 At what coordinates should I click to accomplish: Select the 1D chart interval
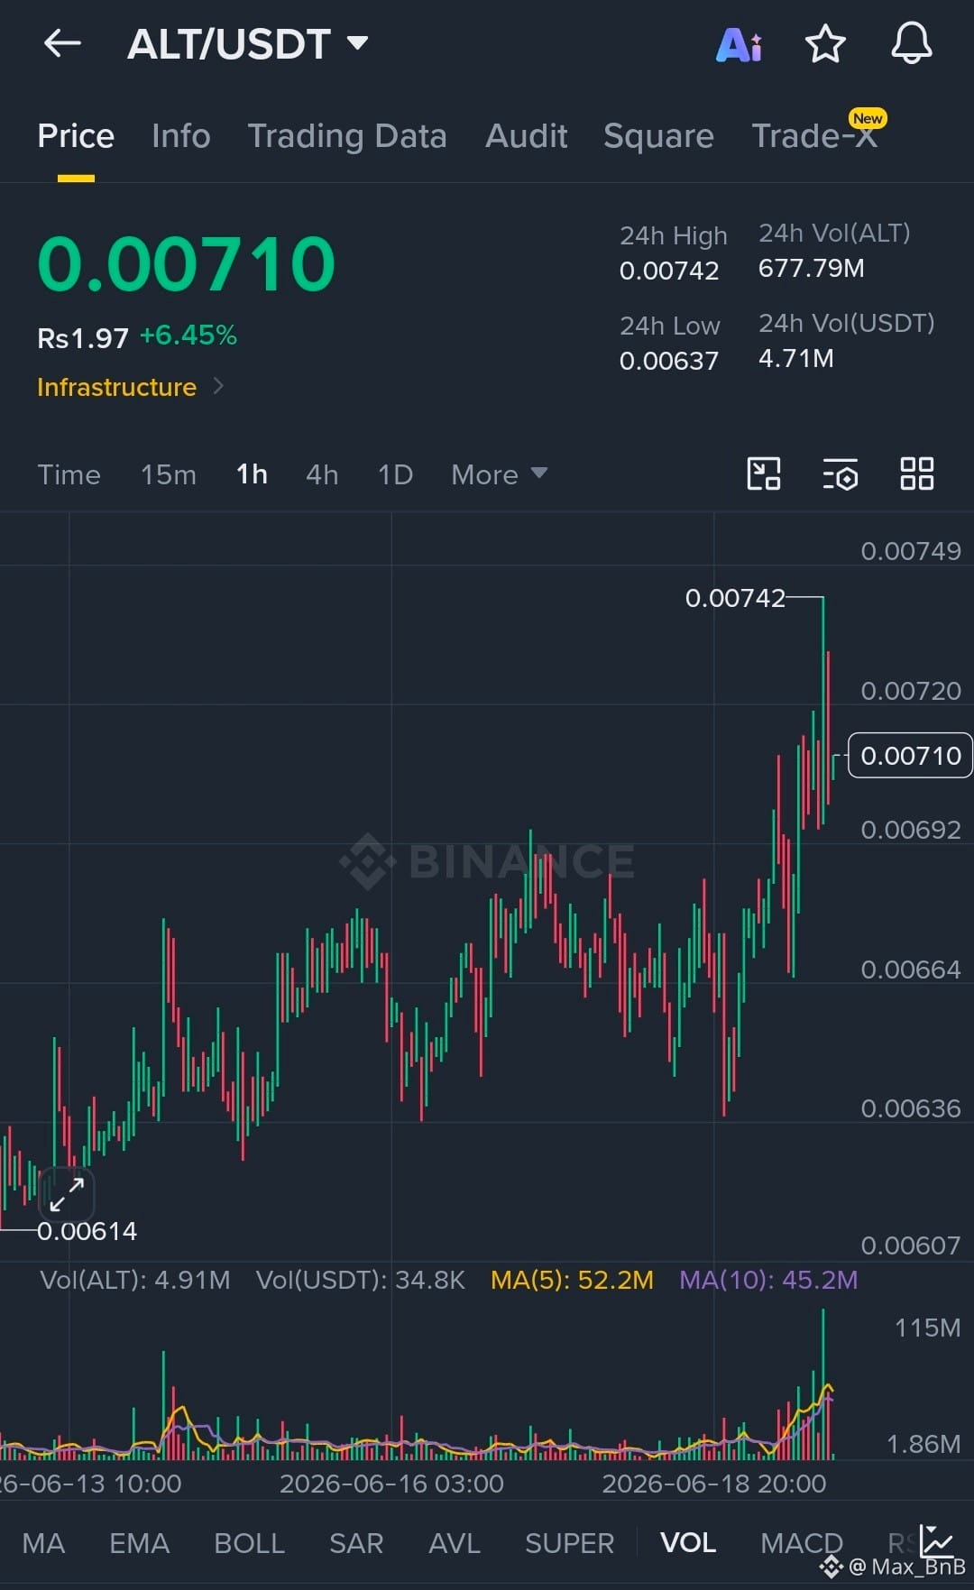pyautogui.click(x=395, y=474)
